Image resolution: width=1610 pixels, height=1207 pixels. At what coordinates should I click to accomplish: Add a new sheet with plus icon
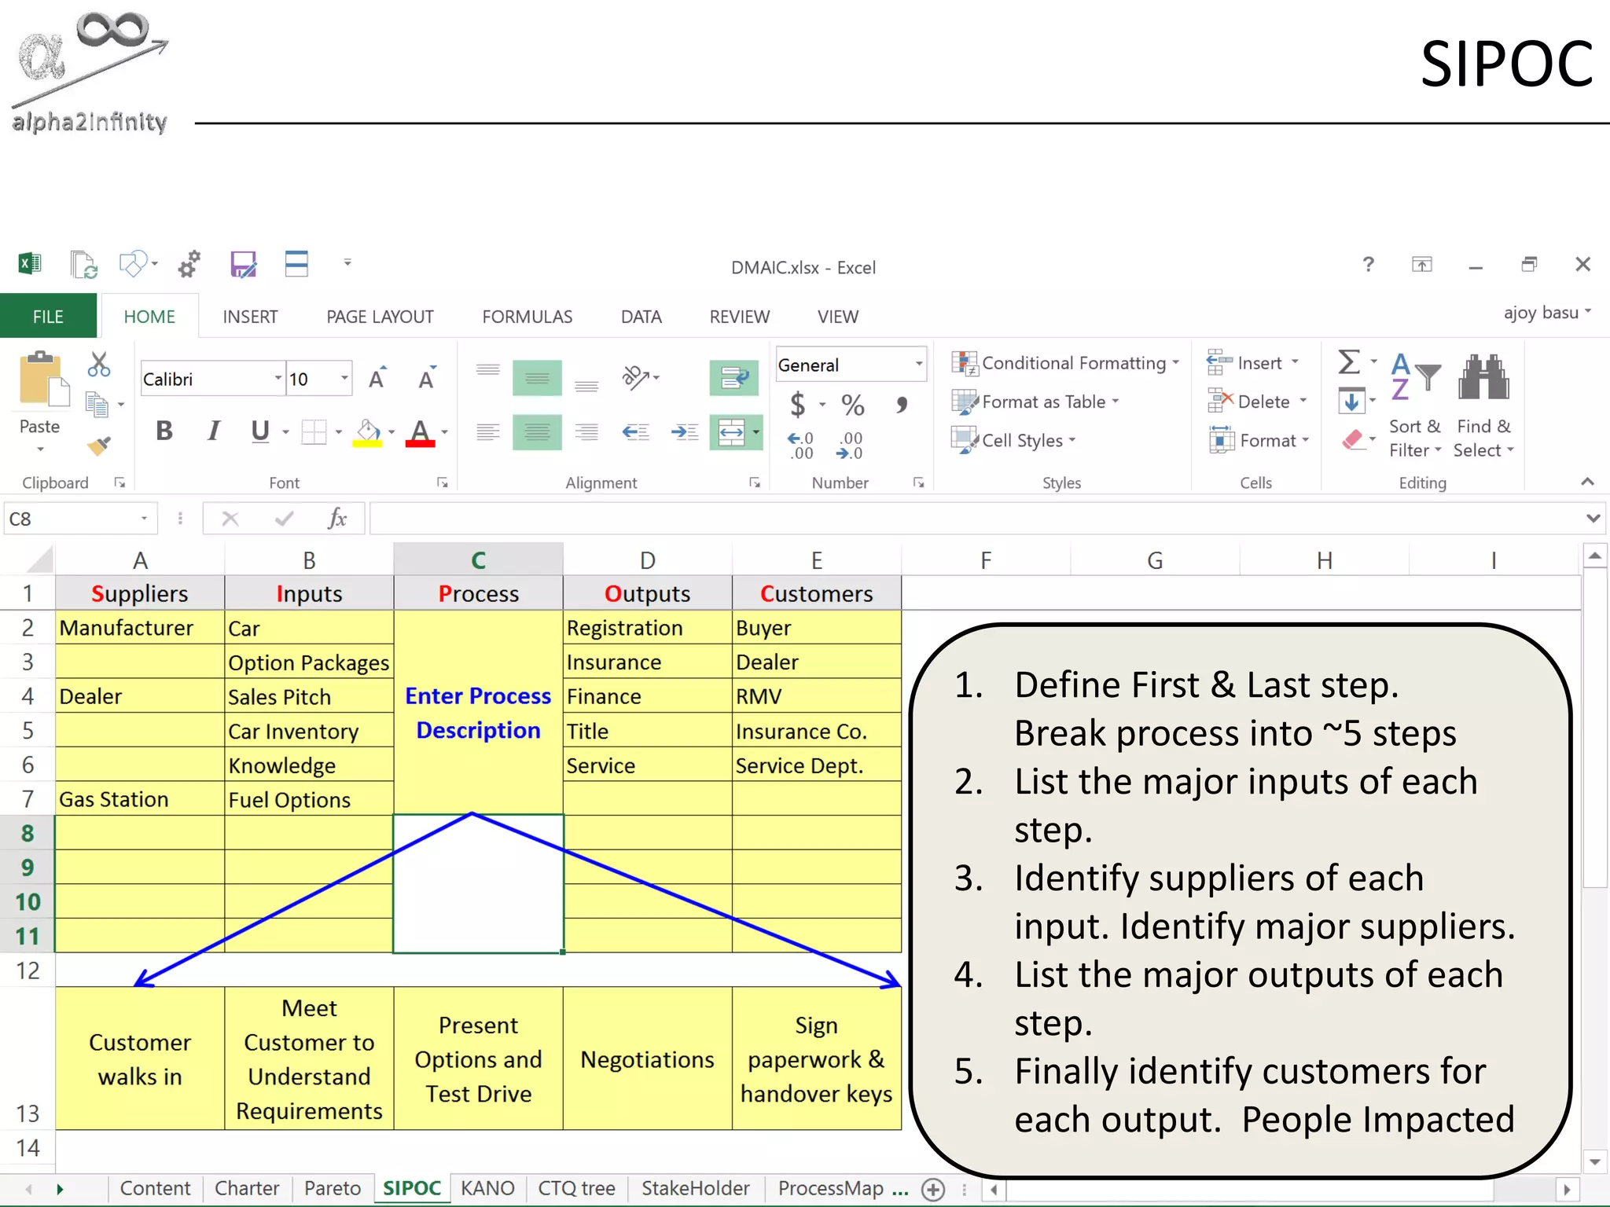933,1190
